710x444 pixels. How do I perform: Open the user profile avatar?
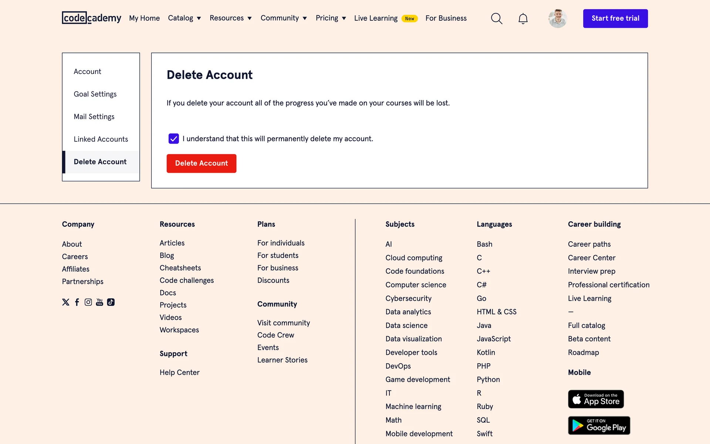click(x=557, y=18)
